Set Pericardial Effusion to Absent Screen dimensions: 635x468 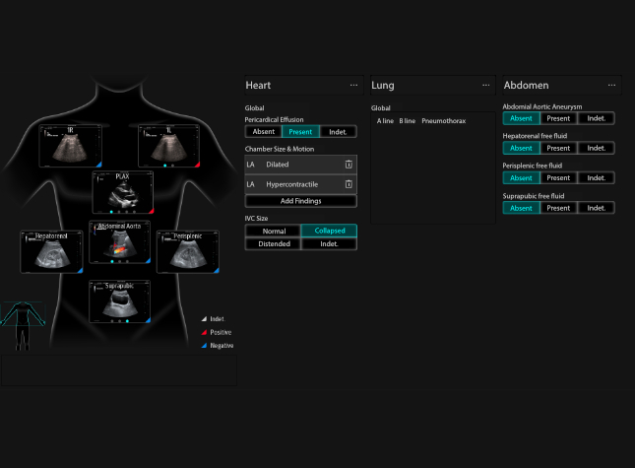pyautogui.click(x=264, y=131)
